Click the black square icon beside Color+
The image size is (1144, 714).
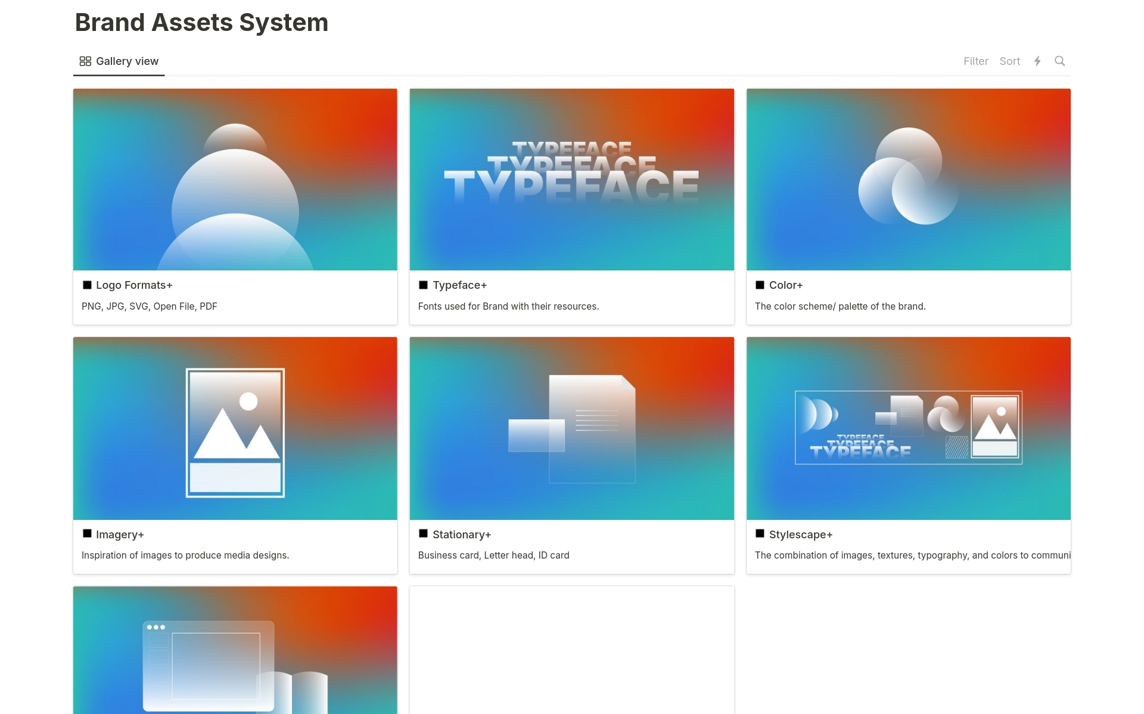pos(760,285)
